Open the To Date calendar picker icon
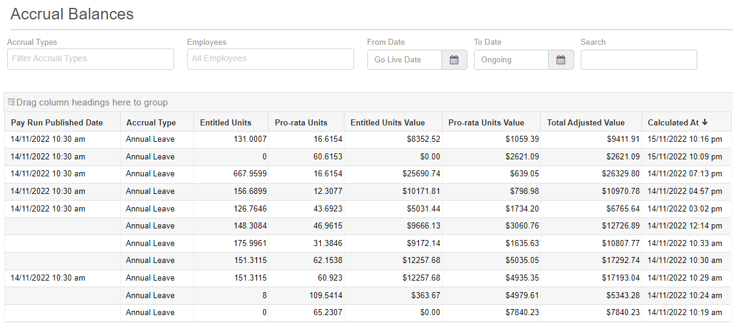The width and height of the screenshot is (733, 323). pyautogui.click(x=561, y=59)
